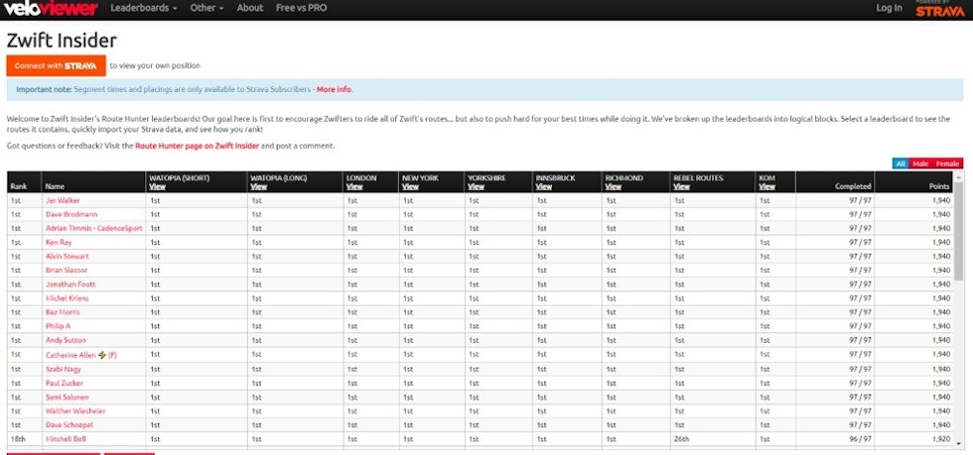Click Log In in the header

tap(890, 8)
